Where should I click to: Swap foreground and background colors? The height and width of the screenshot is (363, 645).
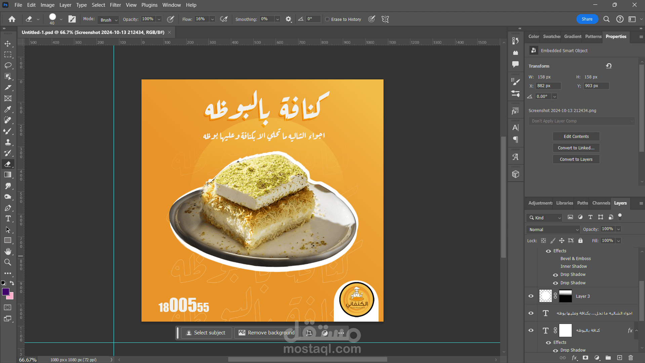pos(12,283)
